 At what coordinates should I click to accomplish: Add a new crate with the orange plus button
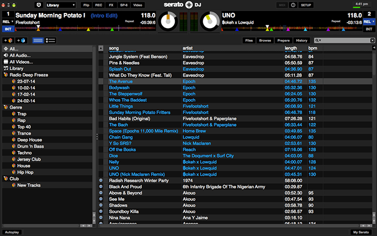pyautogui.click(x=8, y=40)
